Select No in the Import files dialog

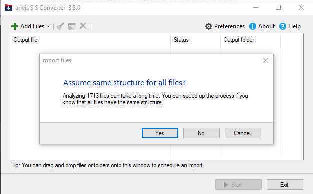201,133
